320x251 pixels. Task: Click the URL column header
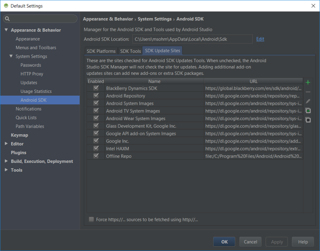pyautogui.click(x=254, y=81)
